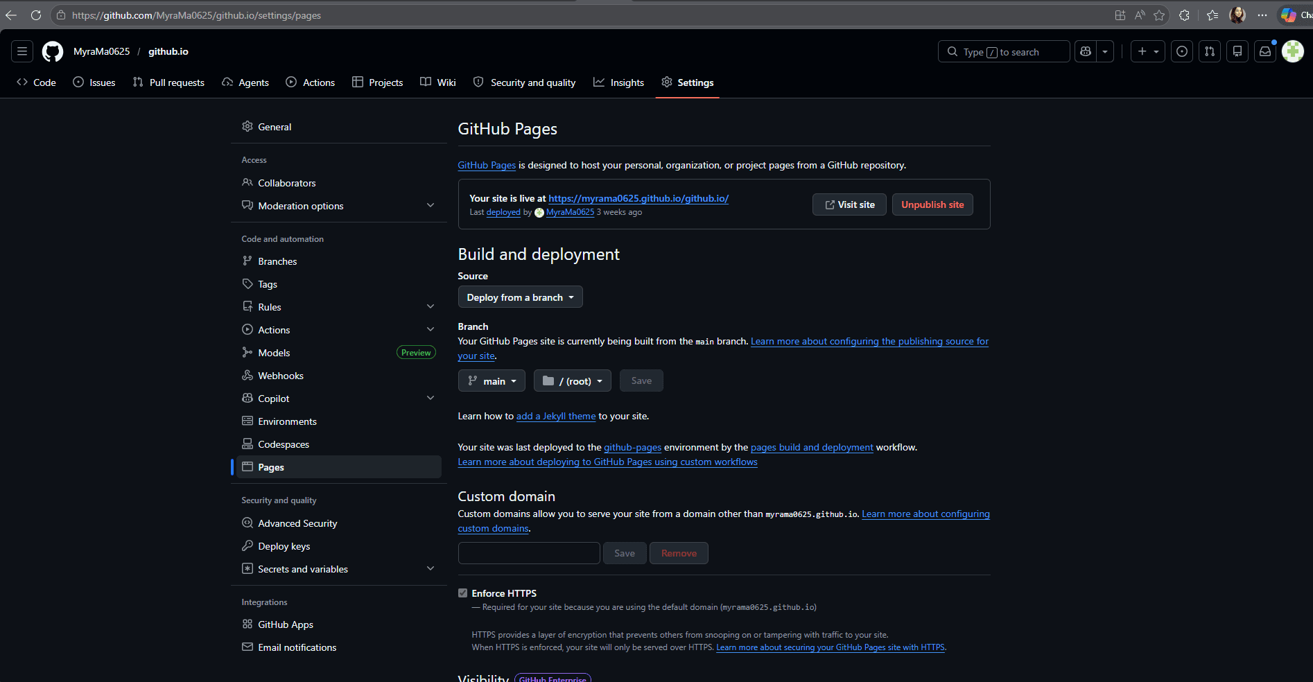
Task: Open the Projects tab
Action: (x=378, y=82)
